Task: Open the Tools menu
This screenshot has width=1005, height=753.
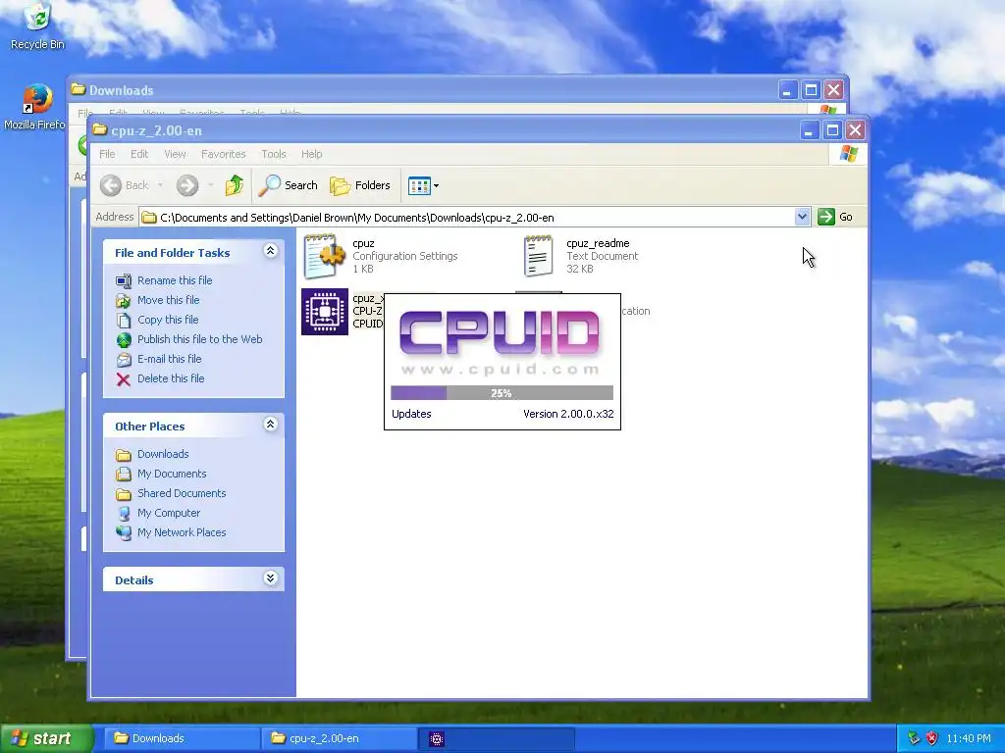Action: [x=274, y=154]
